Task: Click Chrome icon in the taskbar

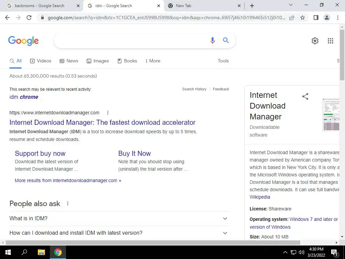Action: pos(58,252)
